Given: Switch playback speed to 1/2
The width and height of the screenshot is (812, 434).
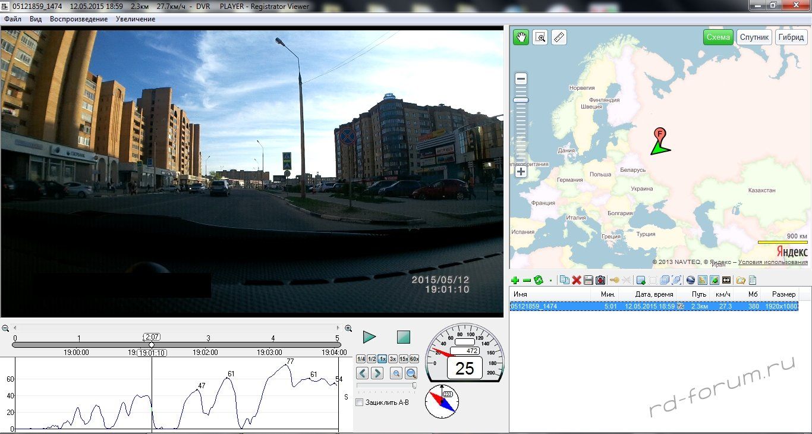Looking at the screenshot, I should point(372,359).
